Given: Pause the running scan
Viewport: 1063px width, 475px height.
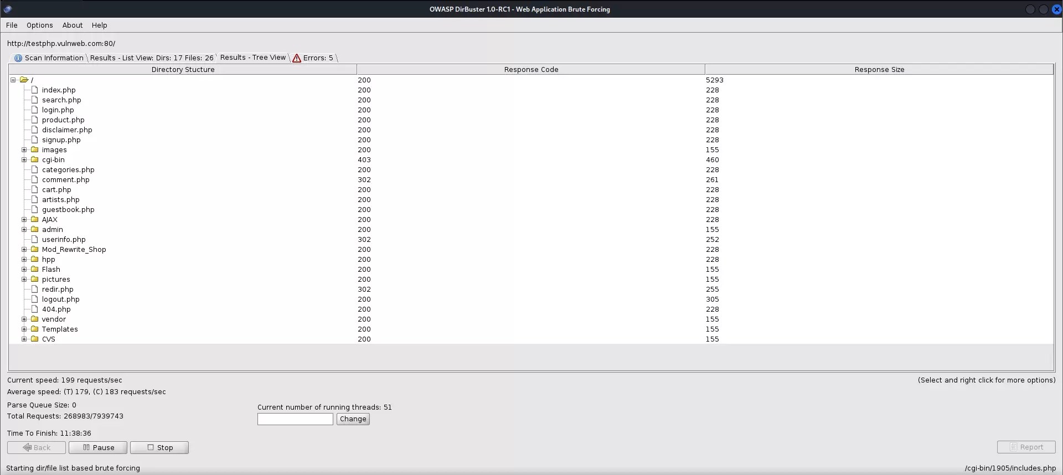Looking at the screenshot, I should pyautogui.click(x=98, y=447).
